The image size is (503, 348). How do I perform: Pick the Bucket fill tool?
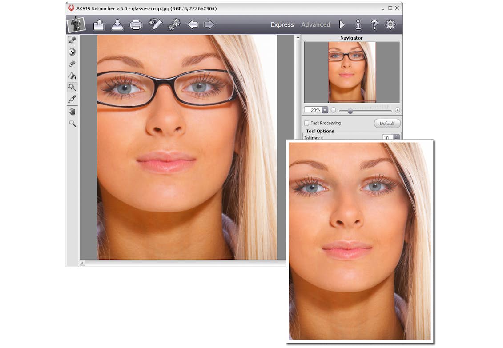(x=72, y=76)
